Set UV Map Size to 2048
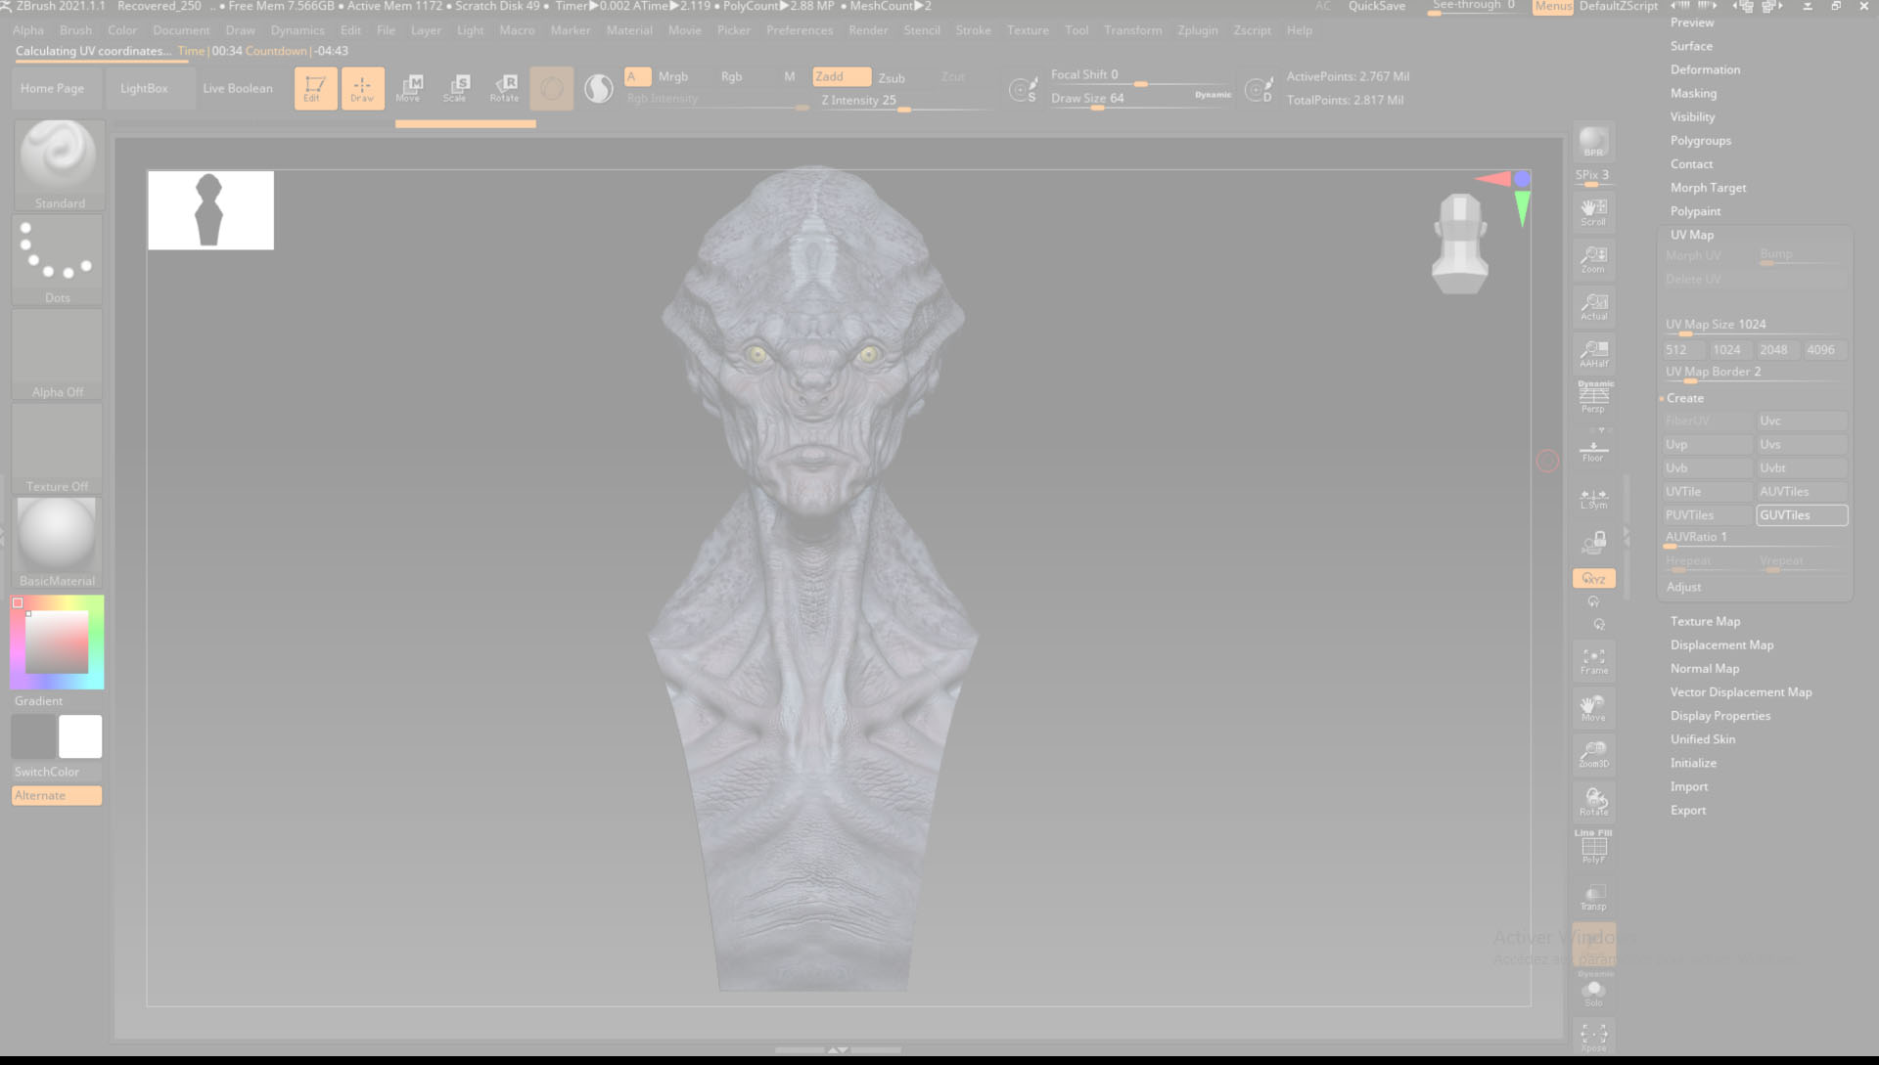 (x=1773, y=349)
